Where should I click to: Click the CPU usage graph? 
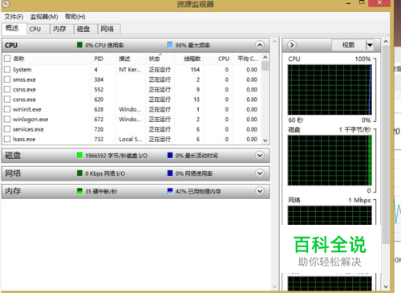tap(330, 90)
